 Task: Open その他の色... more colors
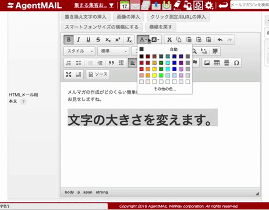pos(165,89)
